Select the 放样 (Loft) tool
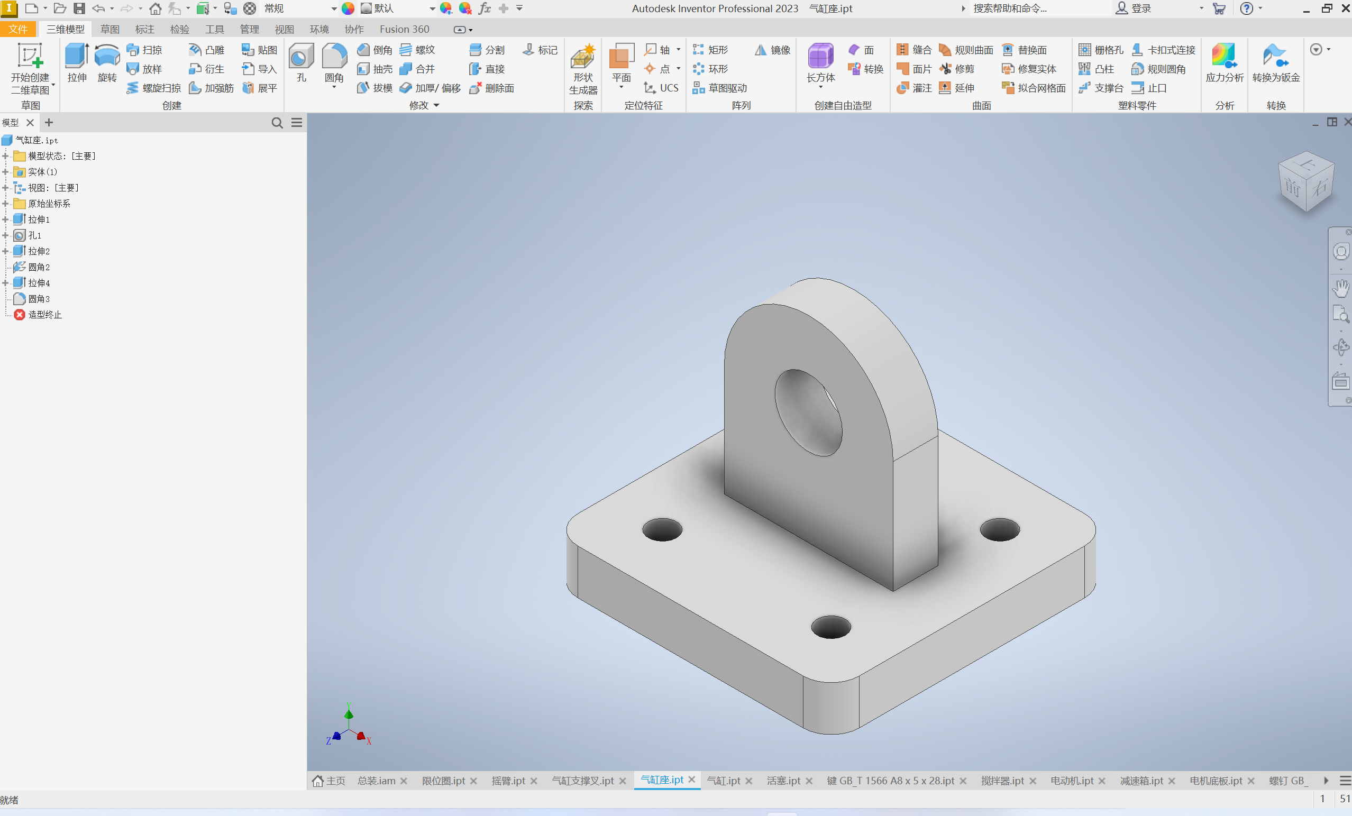 coord(145,69)
